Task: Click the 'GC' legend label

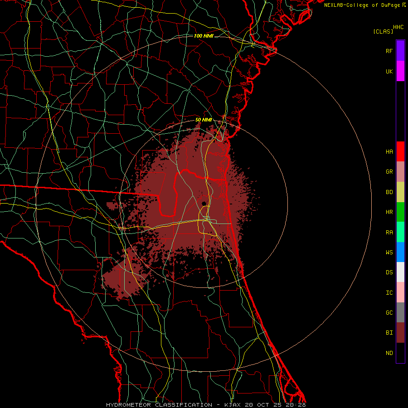Action: [389, 312]
